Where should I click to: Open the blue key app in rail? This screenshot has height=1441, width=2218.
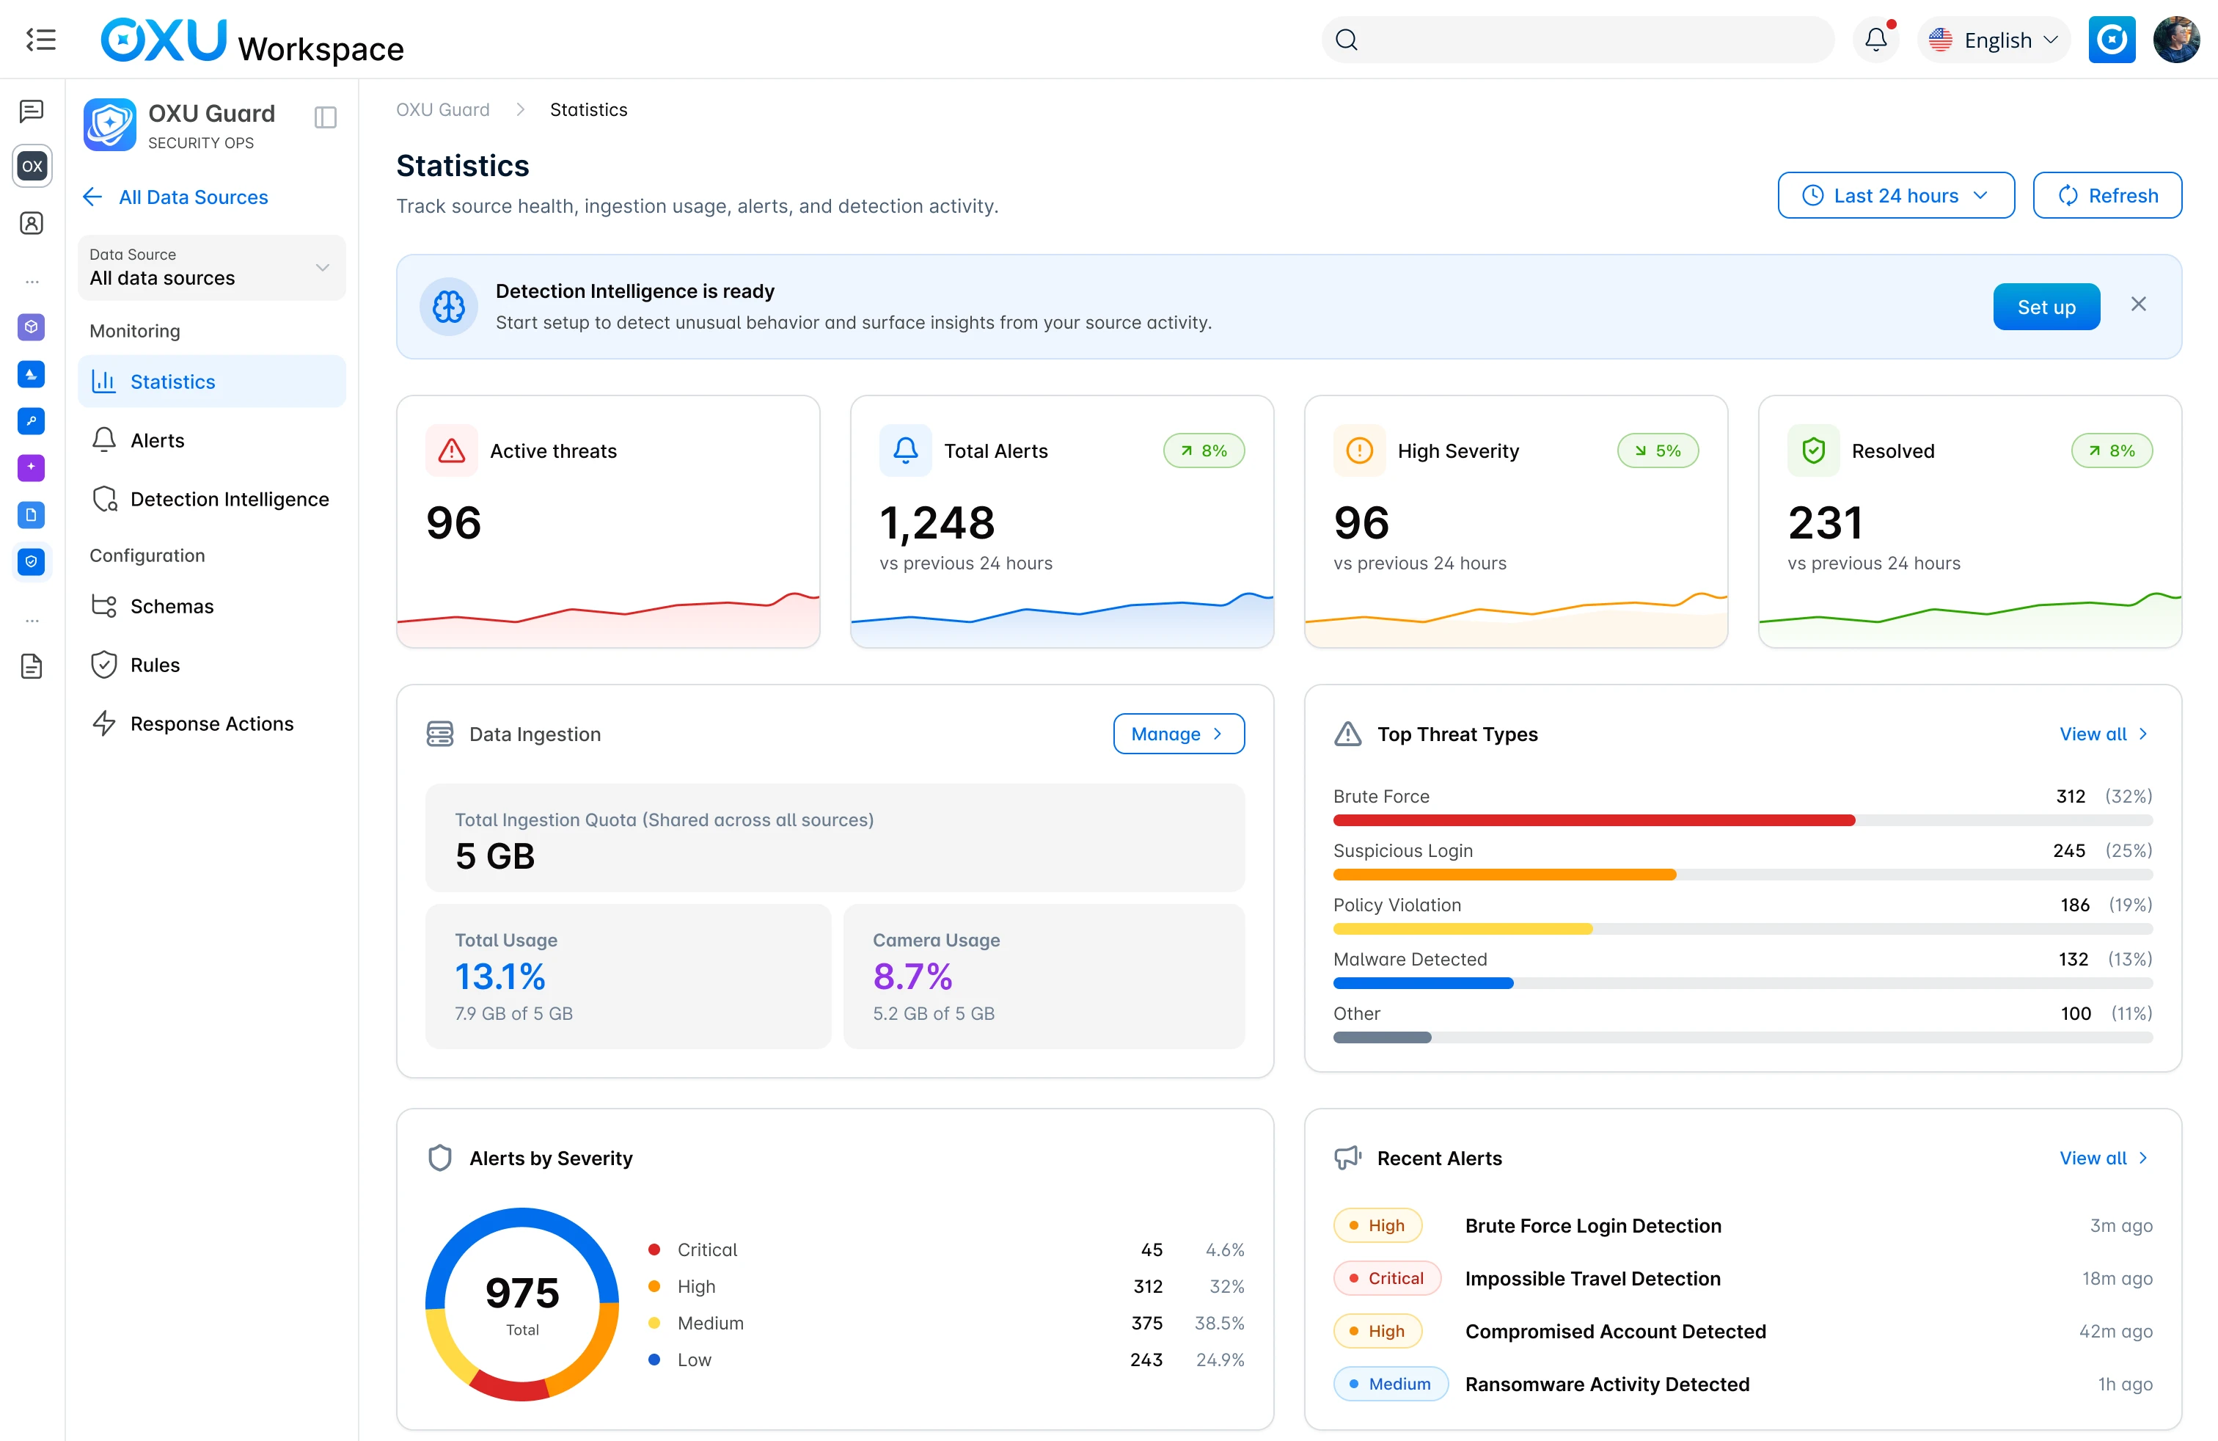pyautogui.click(x=32, y=420)
